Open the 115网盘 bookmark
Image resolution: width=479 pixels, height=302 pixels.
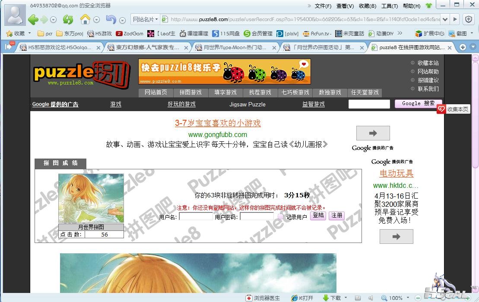226,34
